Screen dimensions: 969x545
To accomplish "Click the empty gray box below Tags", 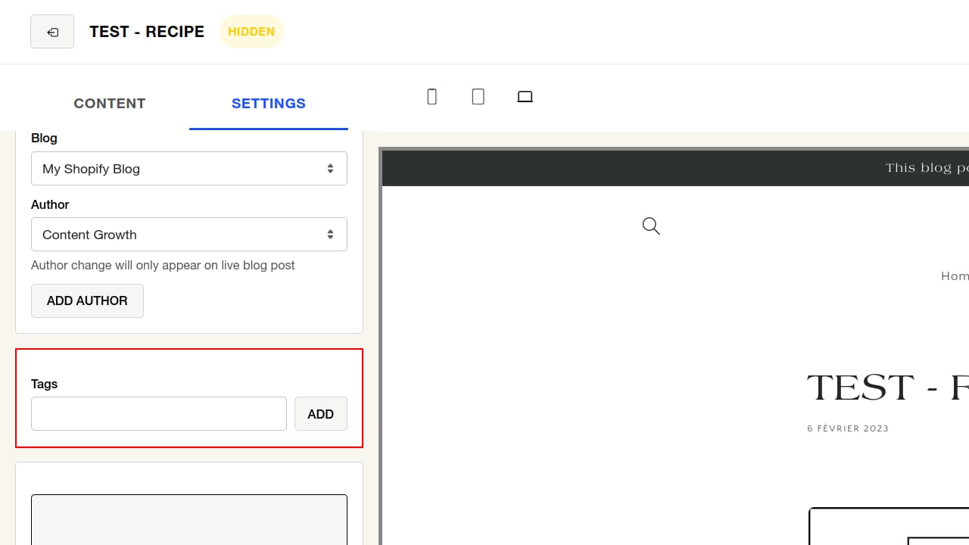I will pyautogui.click(x=189, y=519).
